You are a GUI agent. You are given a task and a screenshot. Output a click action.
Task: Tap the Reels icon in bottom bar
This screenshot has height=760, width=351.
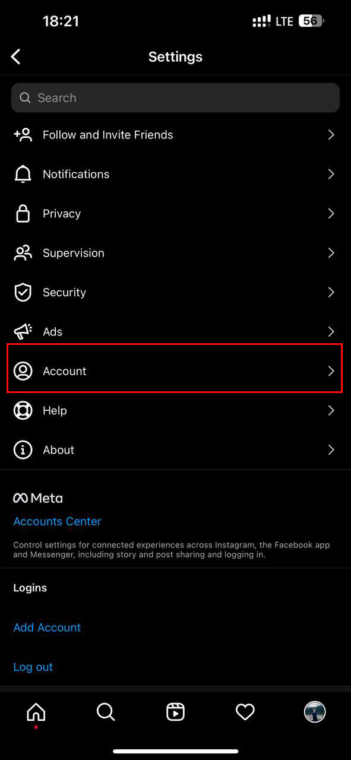(x=175, y=712)
